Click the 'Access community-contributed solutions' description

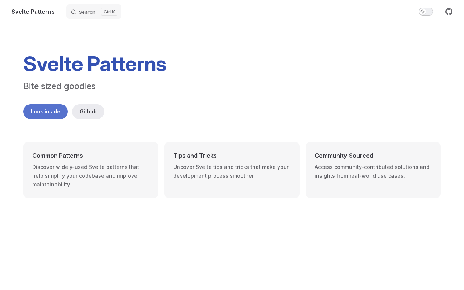point(372,171)
